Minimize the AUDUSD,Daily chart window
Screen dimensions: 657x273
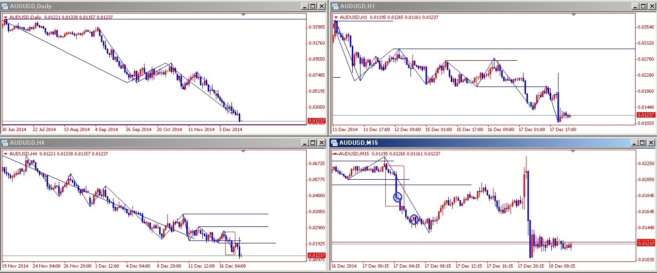coord(305,6)
